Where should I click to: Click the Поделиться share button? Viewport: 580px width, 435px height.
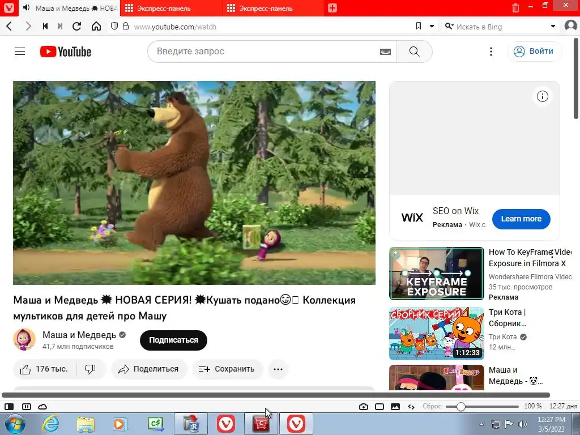[x=149, y=369]
